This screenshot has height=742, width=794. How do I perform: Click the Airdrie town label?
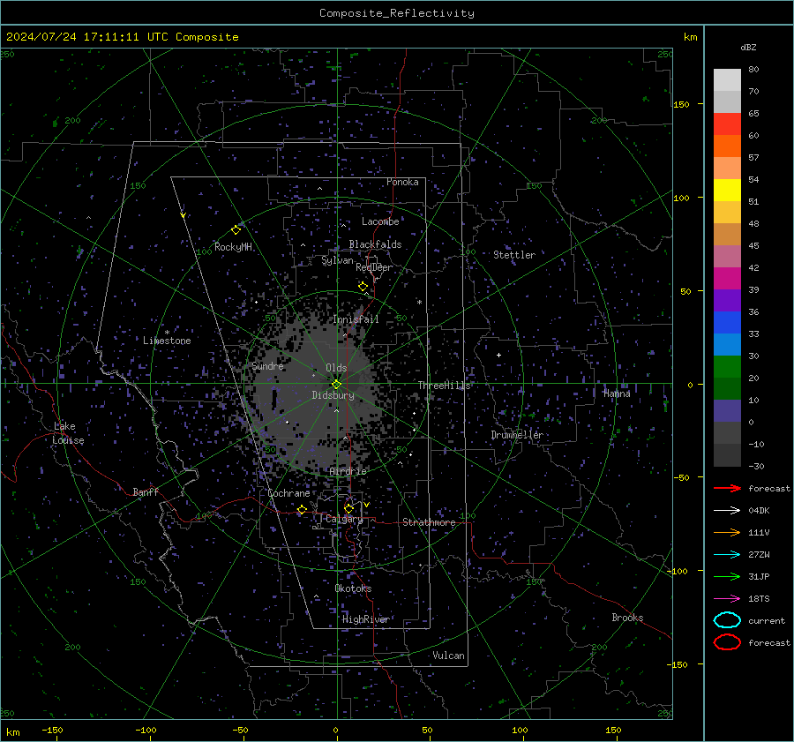click(x=348, y=471)
